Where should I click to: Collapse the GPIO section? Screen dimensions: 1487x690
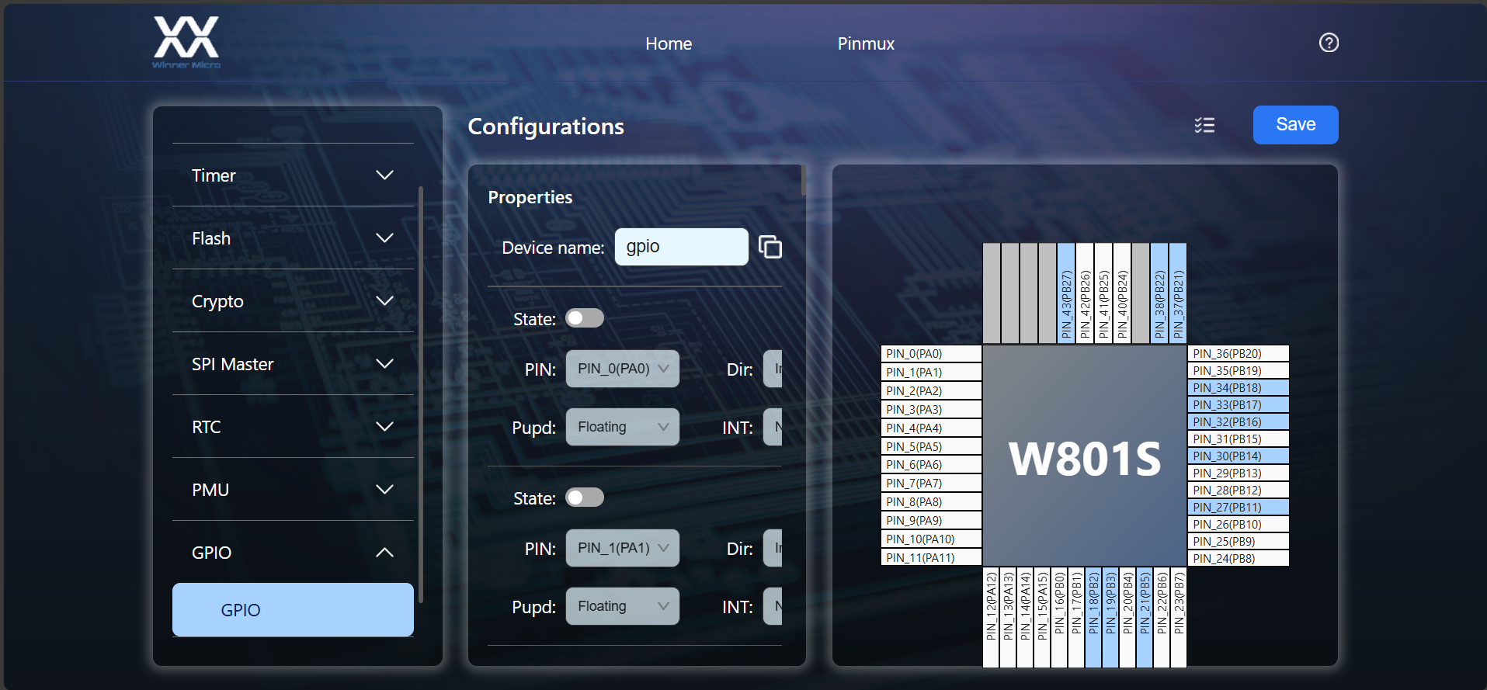pyautogui.click(x=293, y=553)
